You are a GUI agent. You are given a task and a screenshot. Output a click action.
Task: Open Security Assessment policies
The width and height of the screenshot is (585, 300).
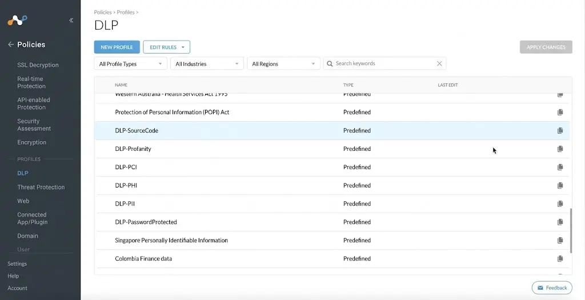pyautogui.click(x=34, y=125)
